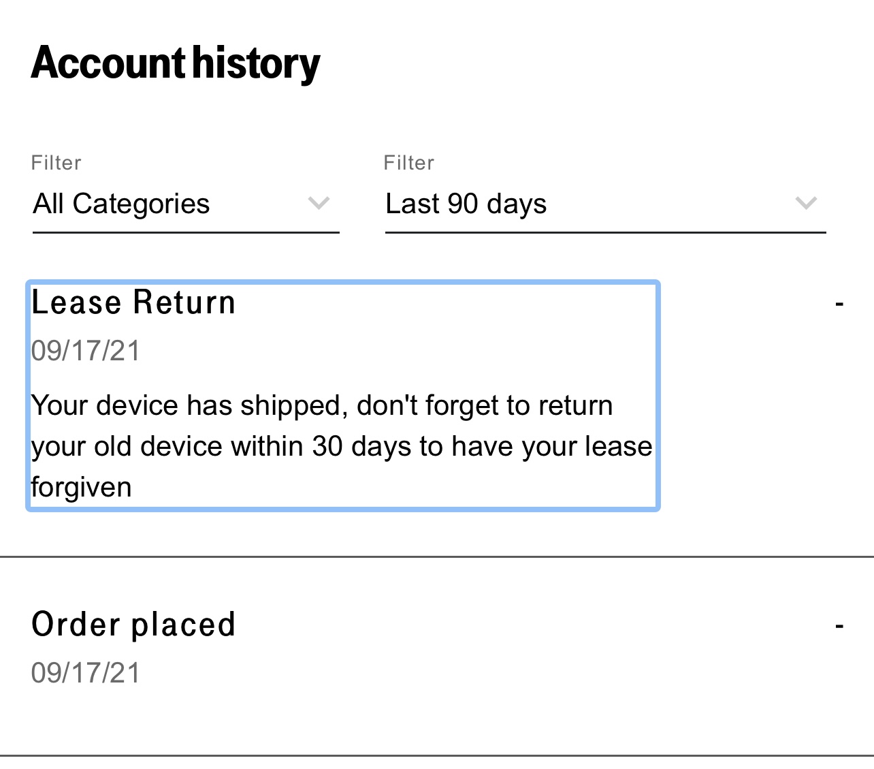Click the divider below the Lease Return entry
Image resolution: width=874 pixels, height=769 pixels.
[437, 556]
